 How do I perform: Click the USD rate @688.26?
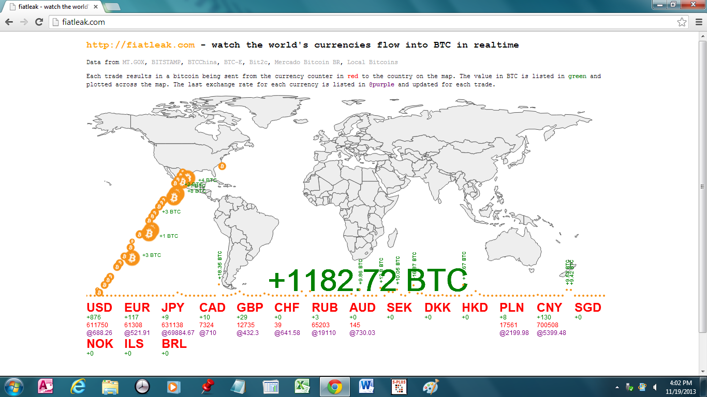[99, 333]
